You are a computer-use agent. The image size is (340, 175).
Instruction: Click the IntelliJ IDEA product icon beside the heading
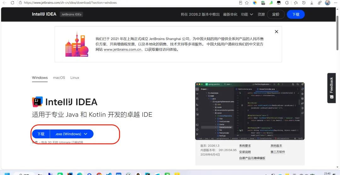coord(37,102)
